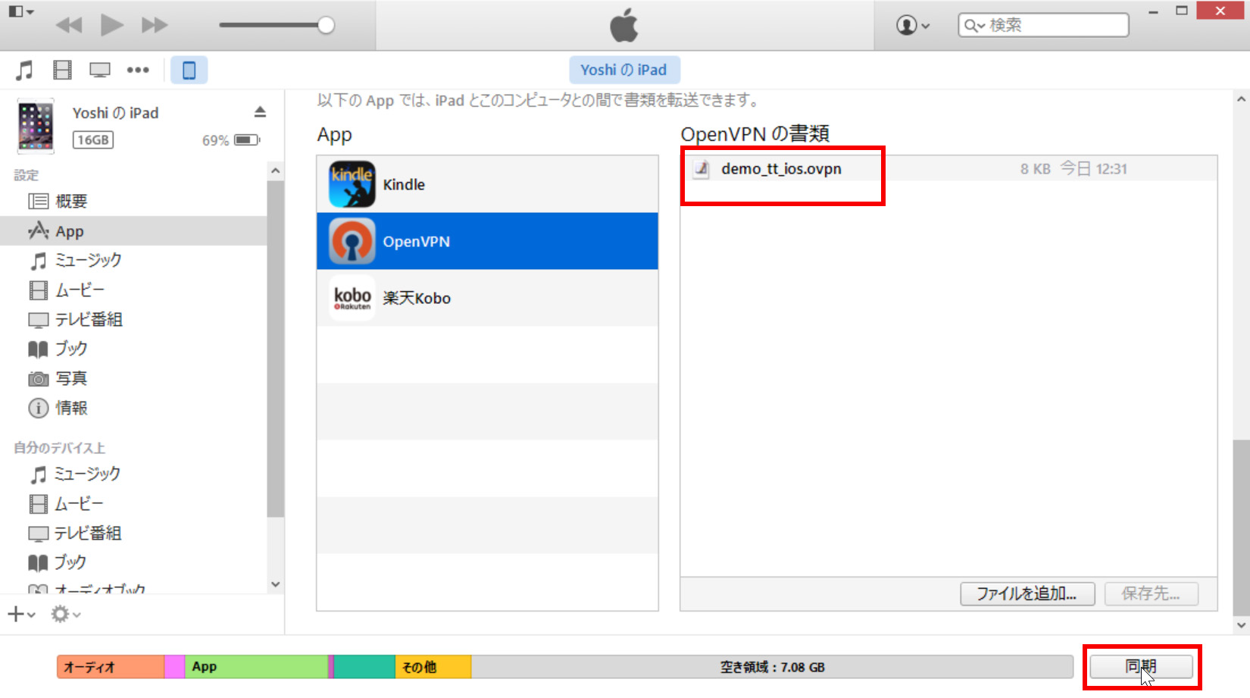Click the 8 KB file size

click(1035, 169)
